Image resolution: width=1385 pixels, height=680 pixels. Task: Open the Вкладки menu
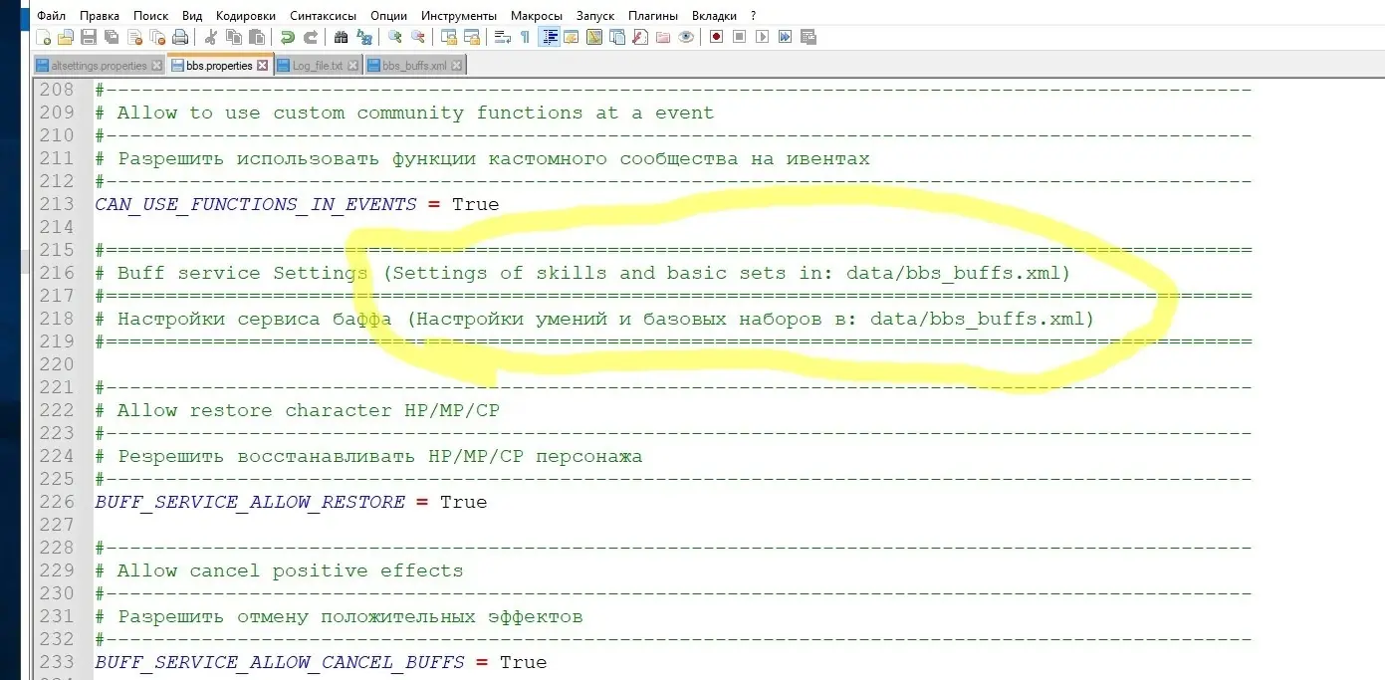click(714, 16)
